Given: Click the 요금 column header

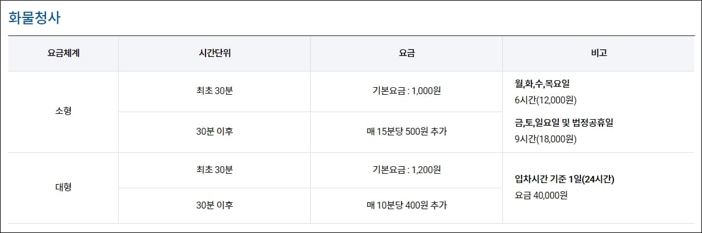Looking at the screenshot, I should 406,53.
